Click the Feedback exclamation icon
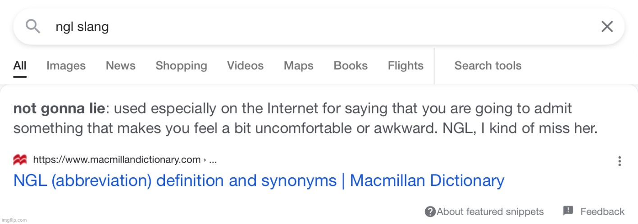 click(568, 211)
